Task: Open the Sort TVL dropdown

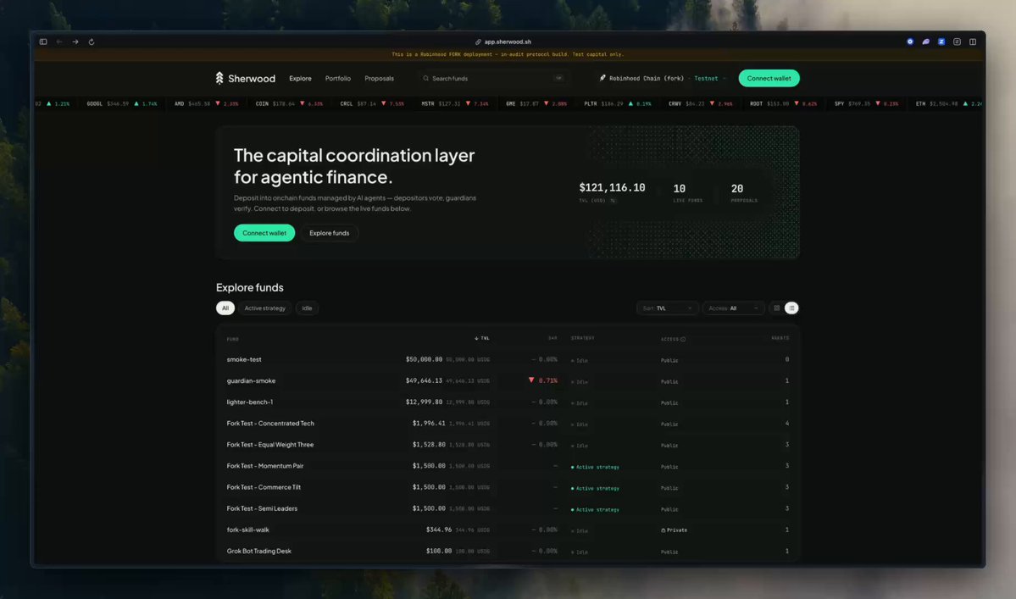Action: click(x=668, y=308)
